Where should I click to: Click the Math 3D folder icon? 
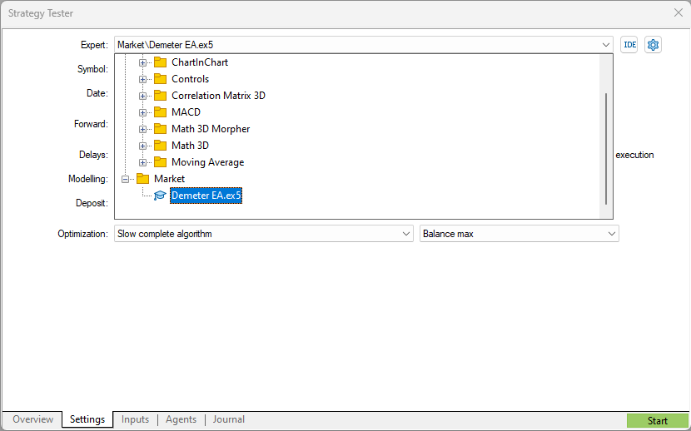click(x=160, y=146)
